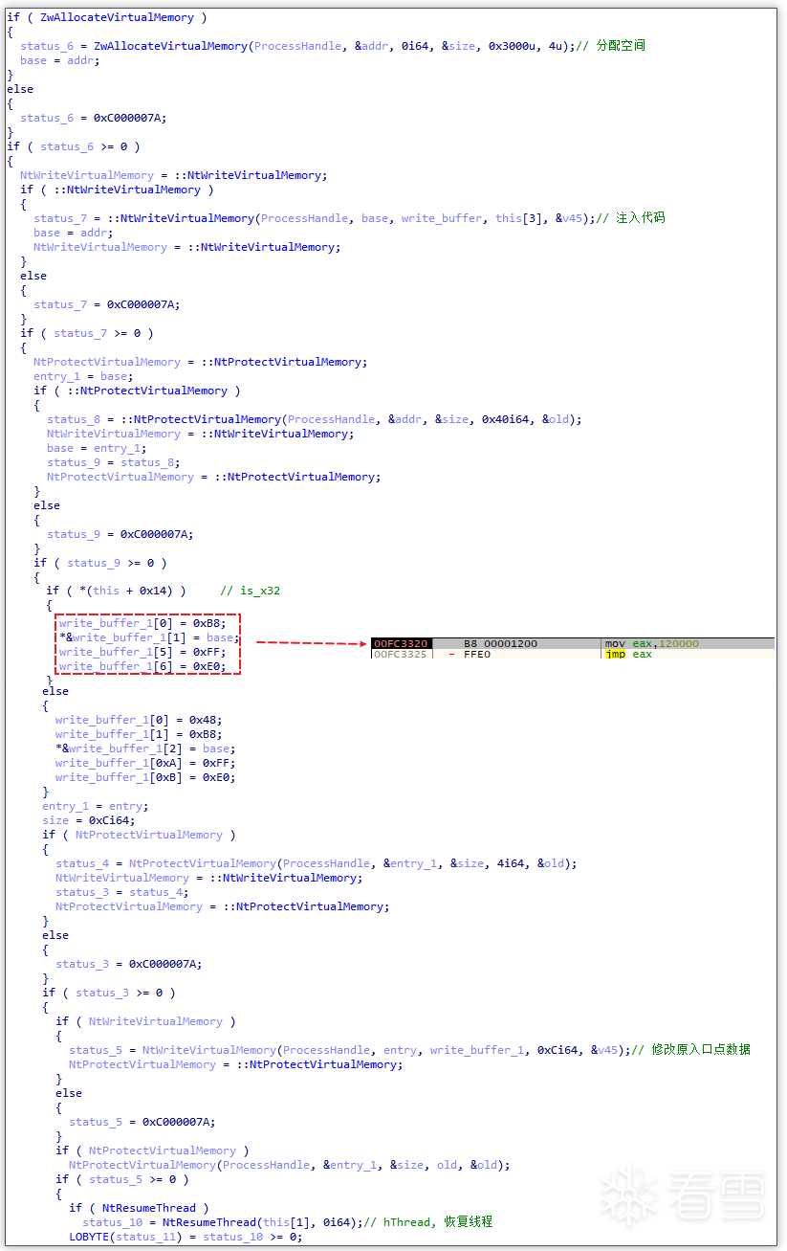Select 'status_7 = 0xC000007A;' line
Image resolution: width=787 pixels, height=1251 pixels.
click(x=107, y=304)
